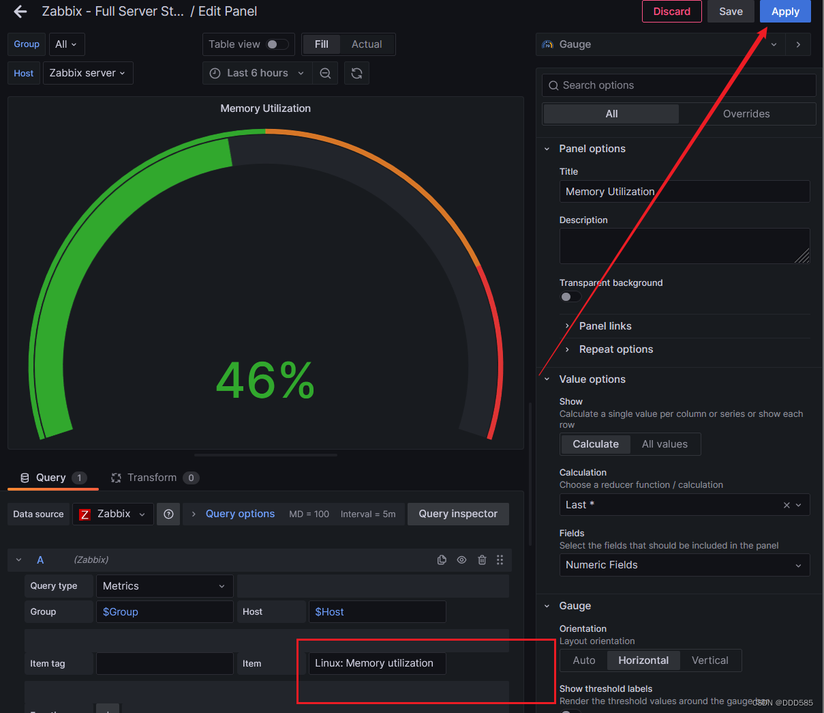This screenshot has width=824, height=713.
Task: Delete query A with the trash icon
Action: (x=482, y=559)
